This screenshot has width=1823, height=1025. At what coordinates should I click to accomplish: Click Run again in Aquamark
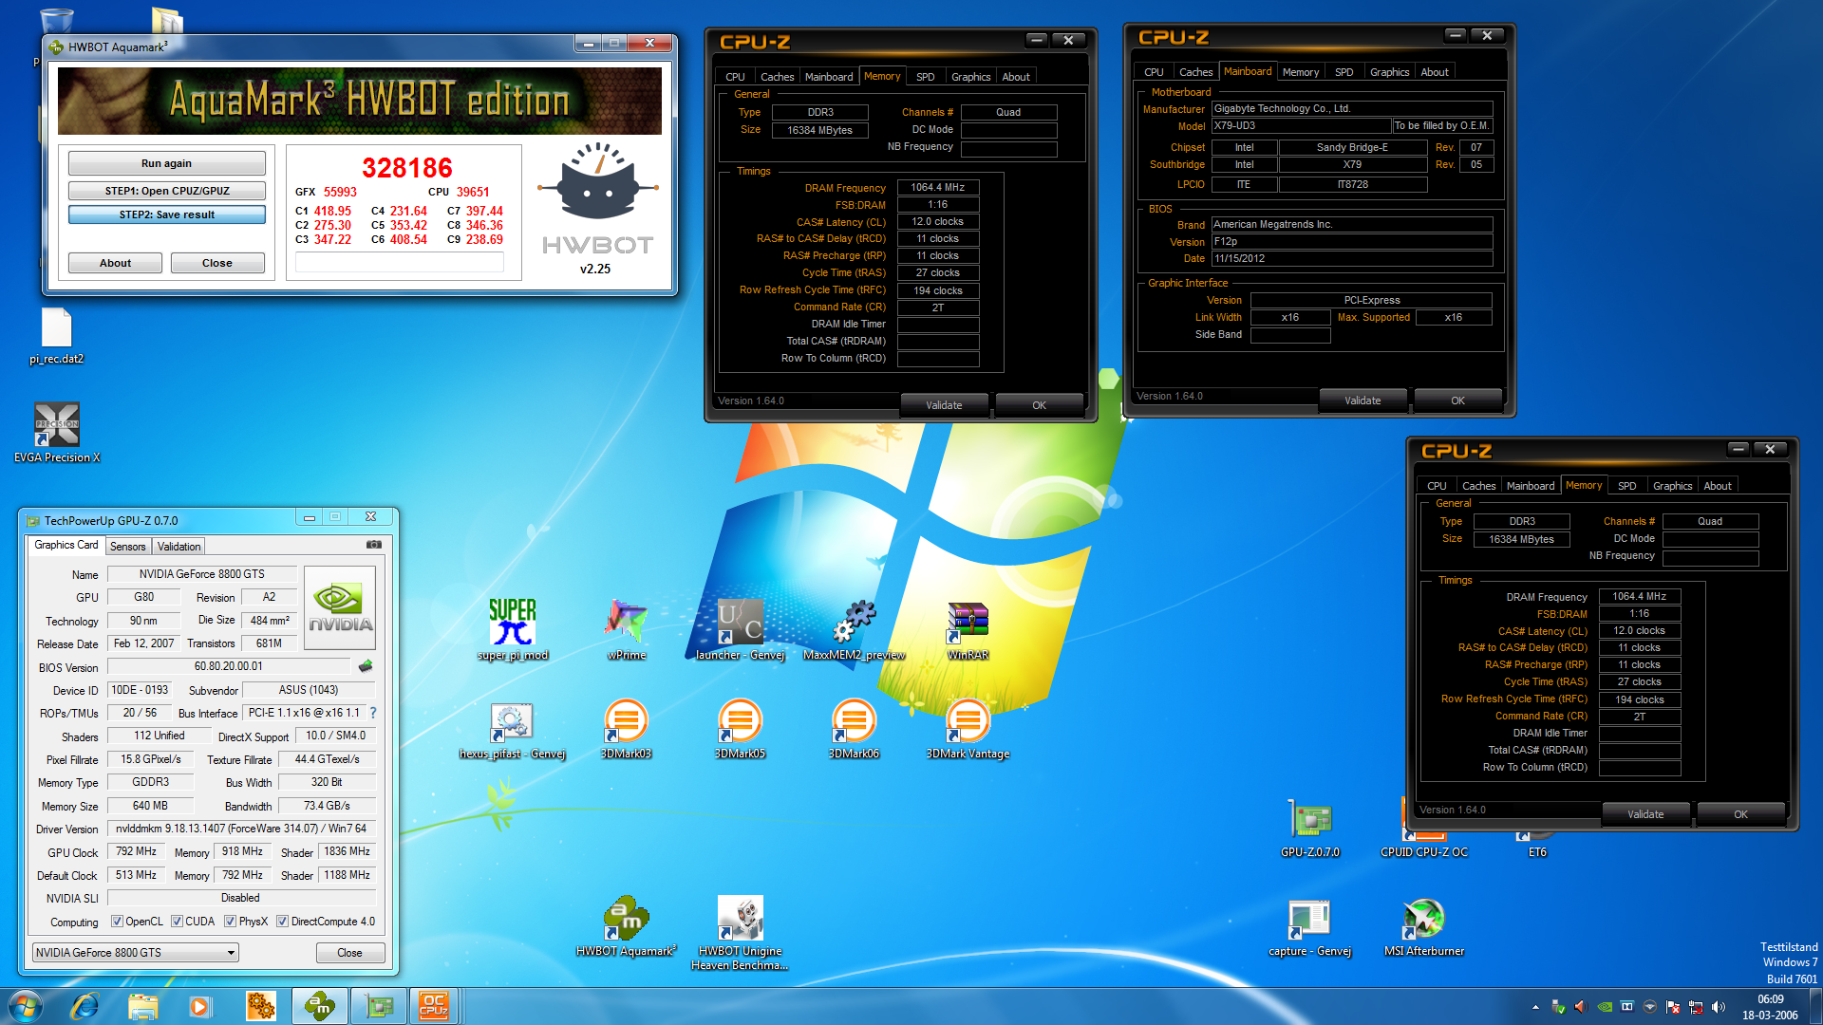pos(167,163)
